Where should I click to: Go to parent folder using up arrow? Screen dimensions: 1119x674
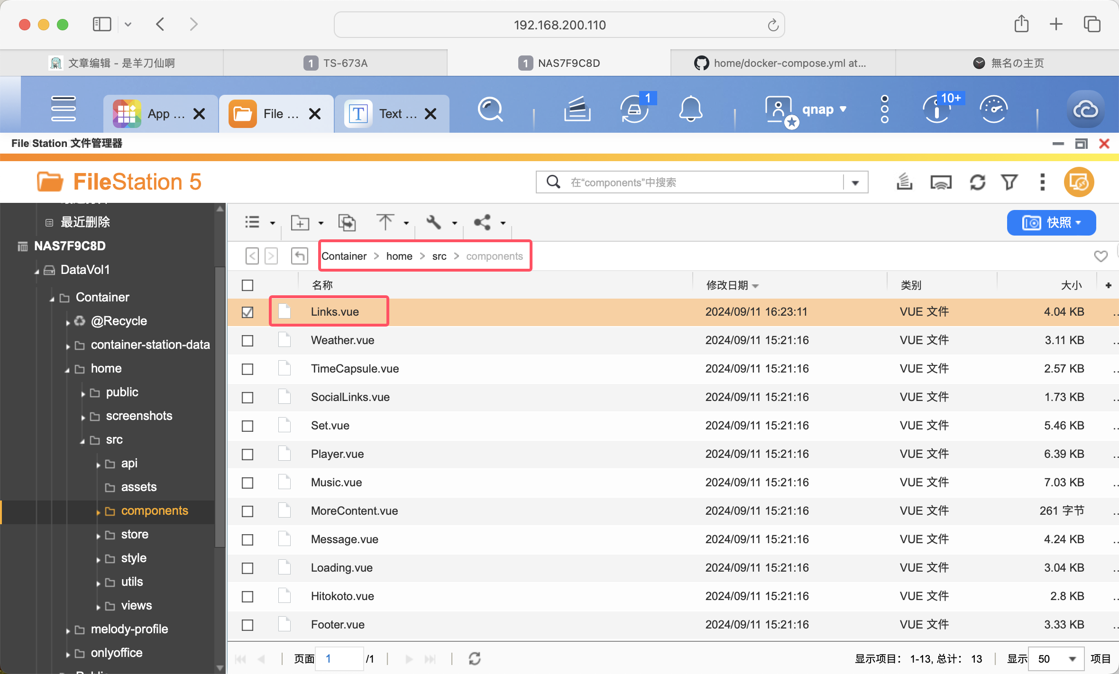click(x=300, y=256)
